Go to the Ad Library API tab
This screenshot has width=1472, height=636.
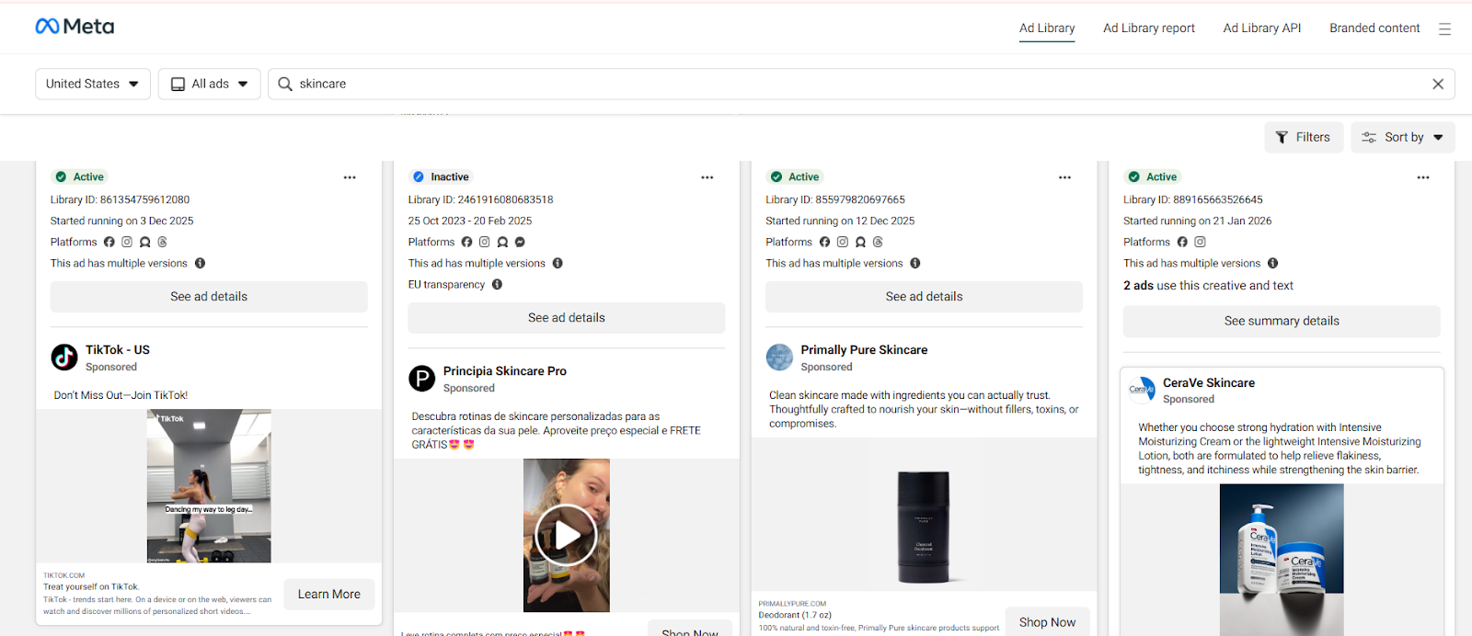pos(1262,28)
